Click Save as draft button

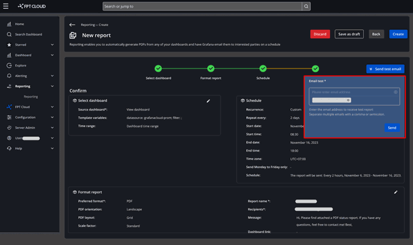(x=349, y=34)
